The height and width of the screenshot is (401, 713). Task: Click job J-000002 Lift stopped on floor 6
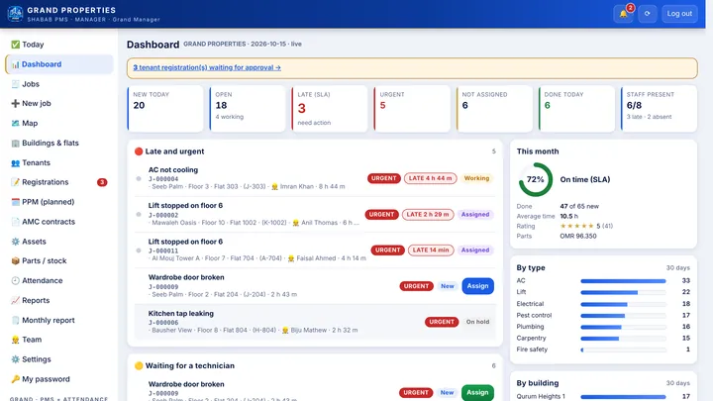[315, 214]
